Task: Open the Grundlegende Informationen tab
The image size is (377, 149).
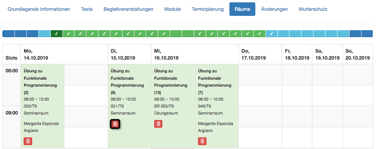Action: (39, 9)
